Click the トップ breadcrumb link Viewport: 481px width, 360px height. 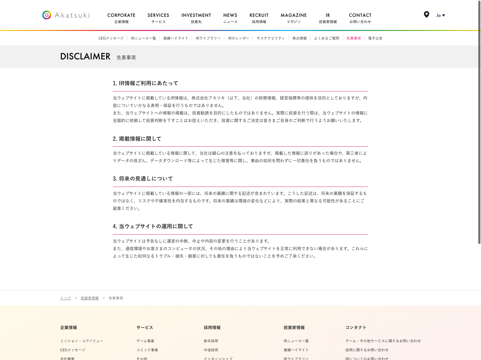tap(66, 298)
